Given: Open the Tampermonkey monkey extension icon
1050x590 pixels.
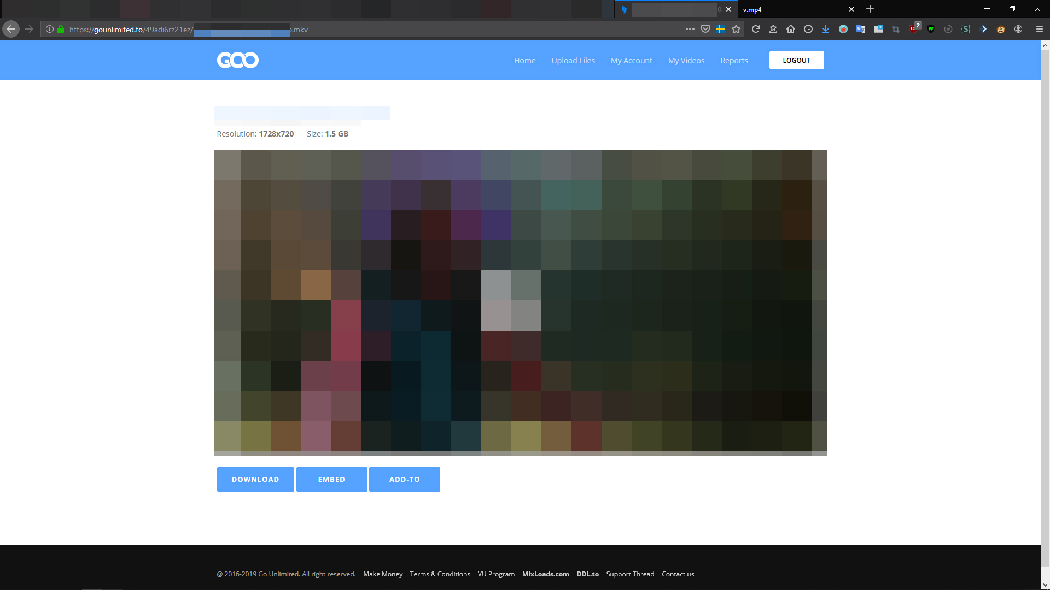Looking at the screenshot, I should [x=1001, y=29].
